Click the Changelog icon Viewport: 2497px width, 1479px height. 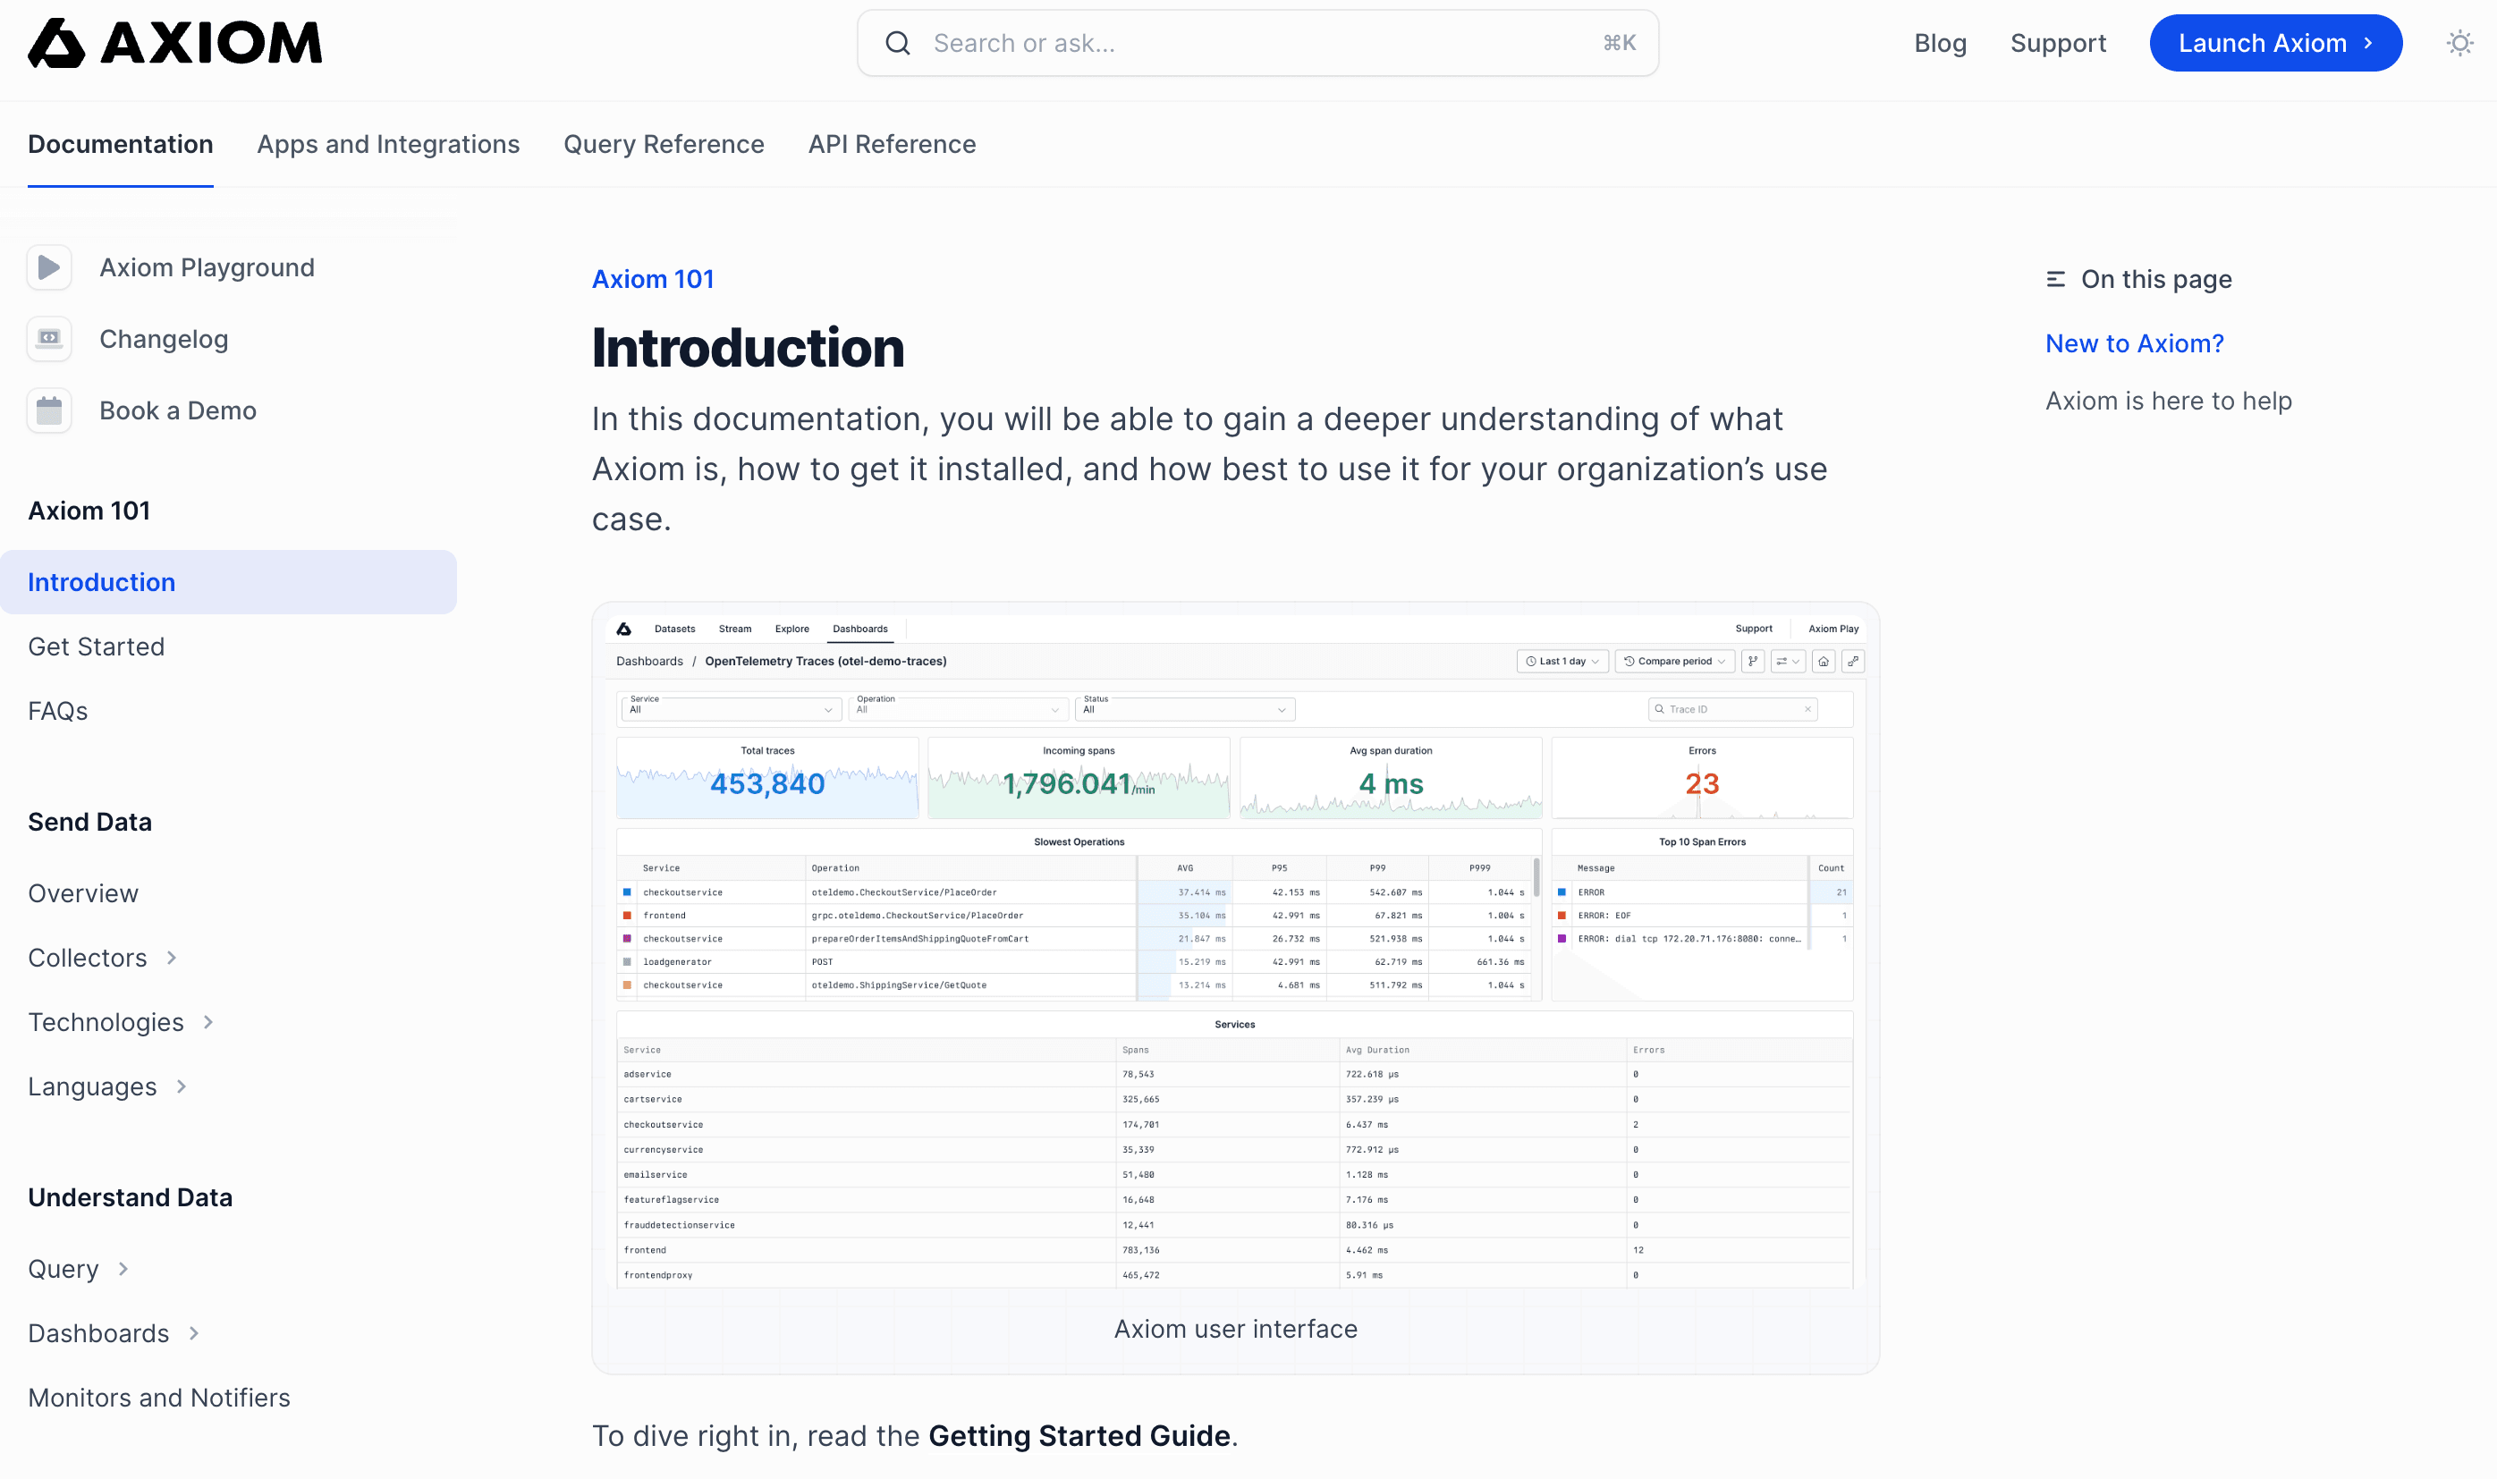(49, 339)
